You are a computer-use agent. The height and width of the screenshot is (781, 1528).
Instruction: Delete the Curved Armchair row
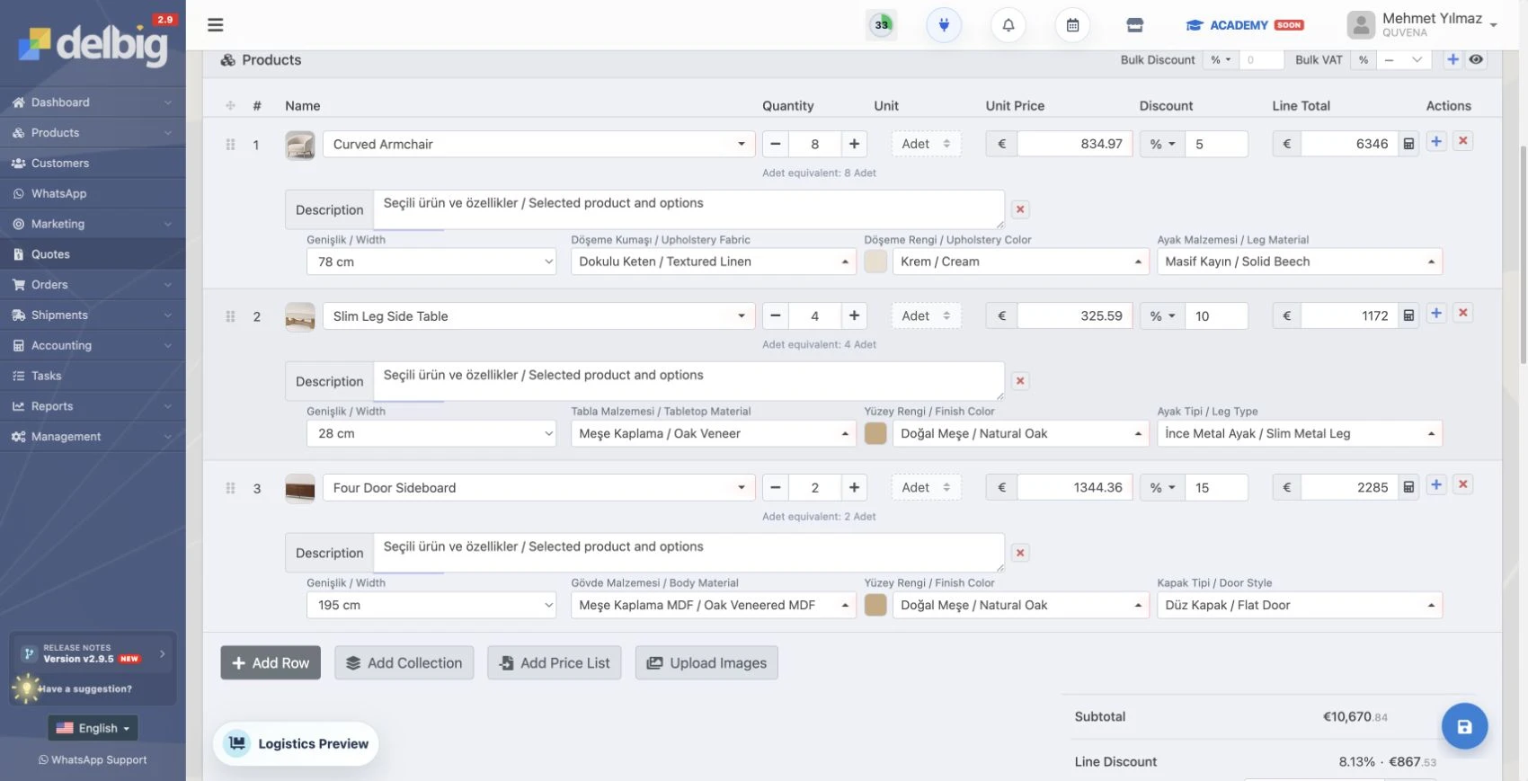(1463, 141)
